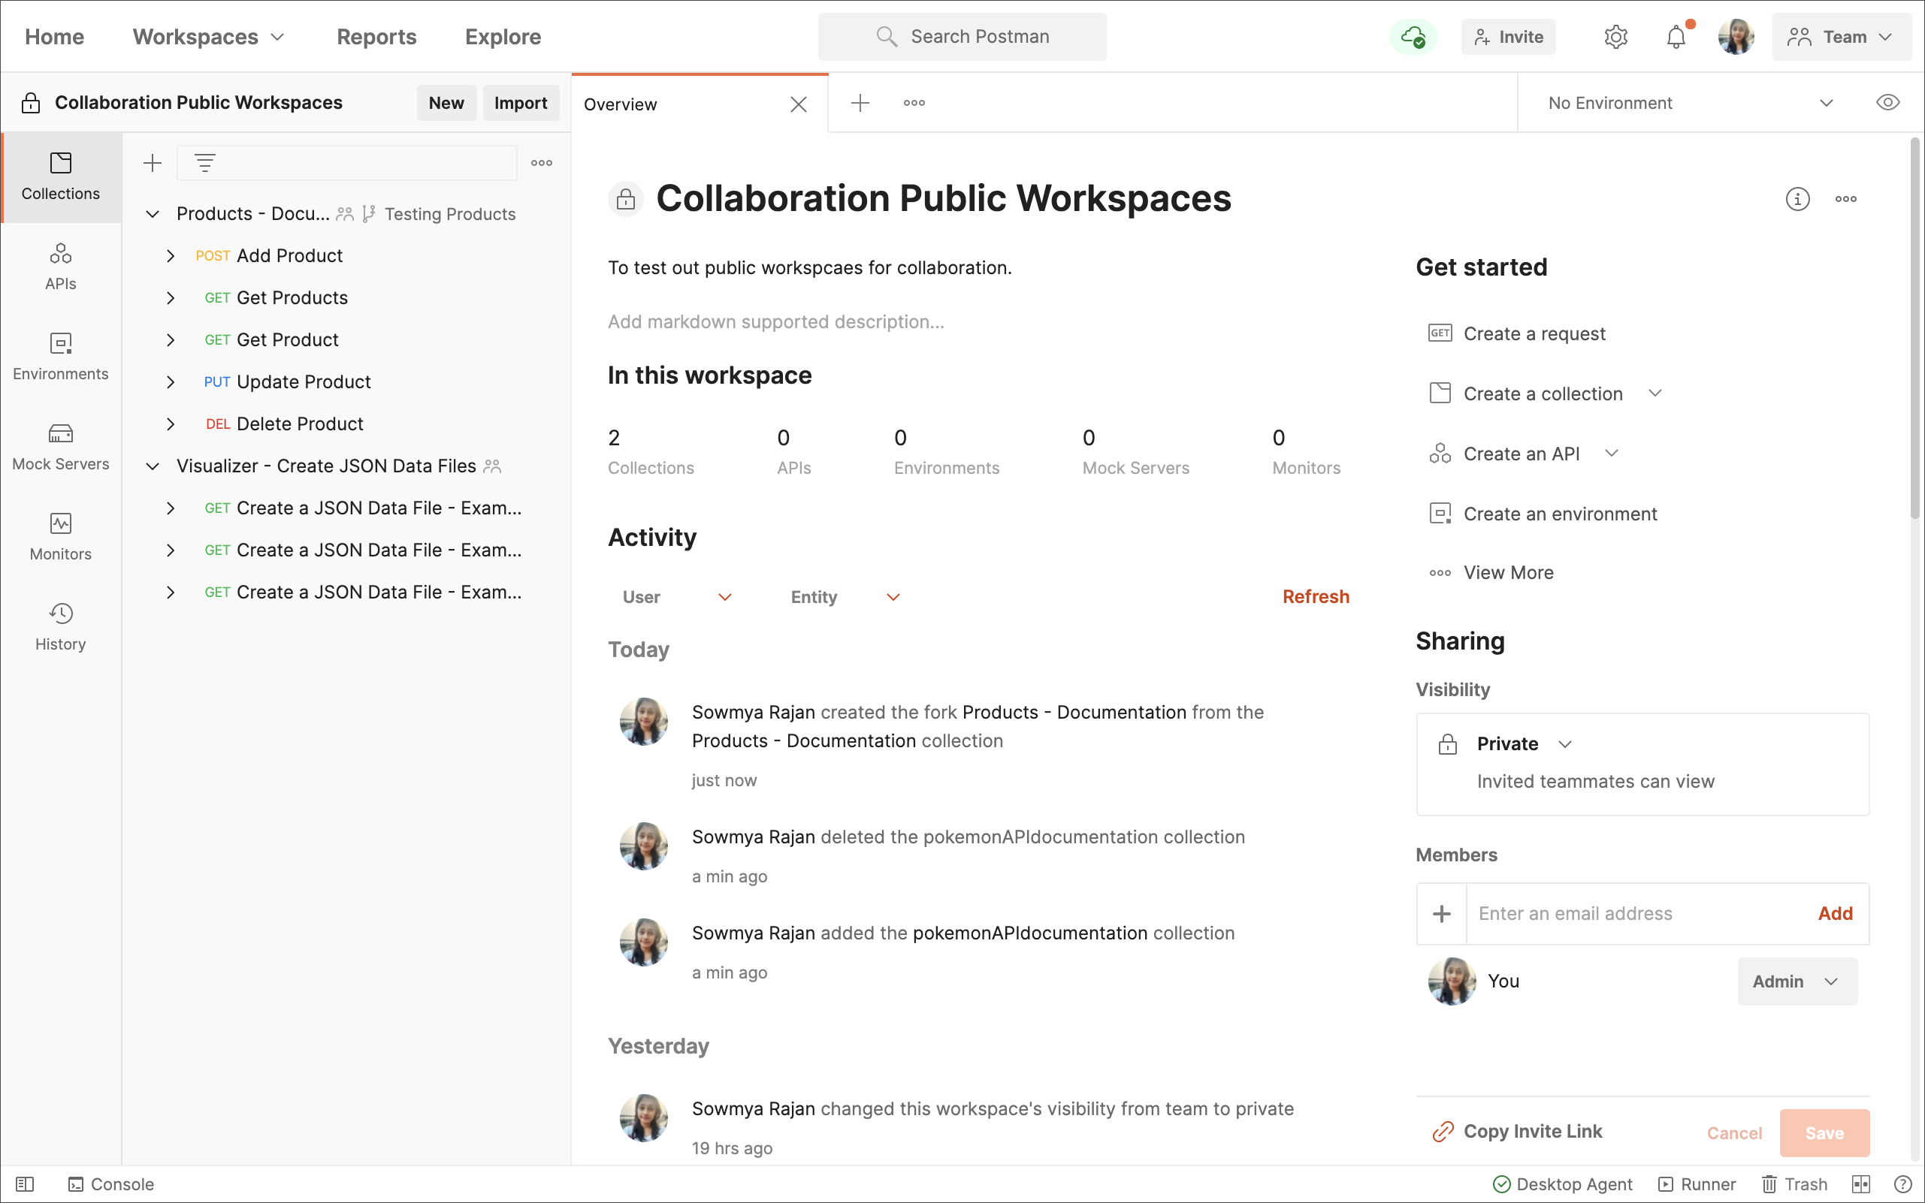Open Trash from status bar
Screen dimensions: 1925x1203
coord(1794,1184)
